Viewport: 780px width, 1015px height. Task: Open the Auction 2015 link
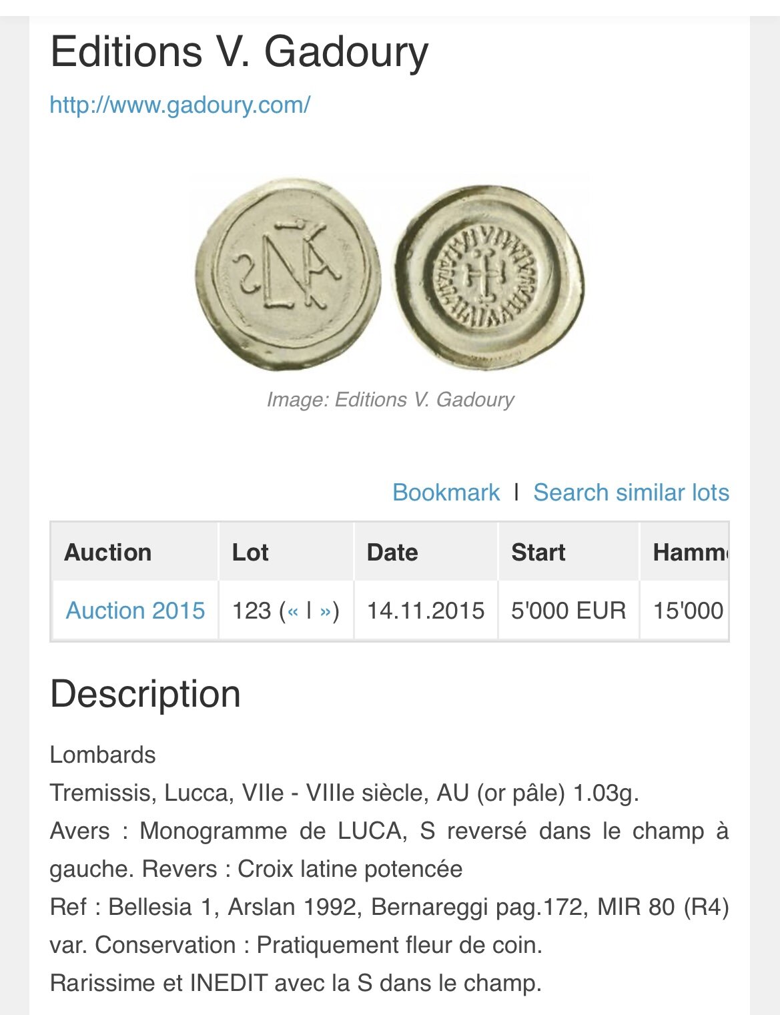point(135,611)
